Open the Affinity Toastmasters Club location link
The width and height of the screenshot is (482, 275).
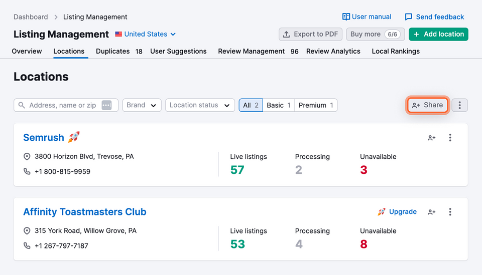pos(85,212)
